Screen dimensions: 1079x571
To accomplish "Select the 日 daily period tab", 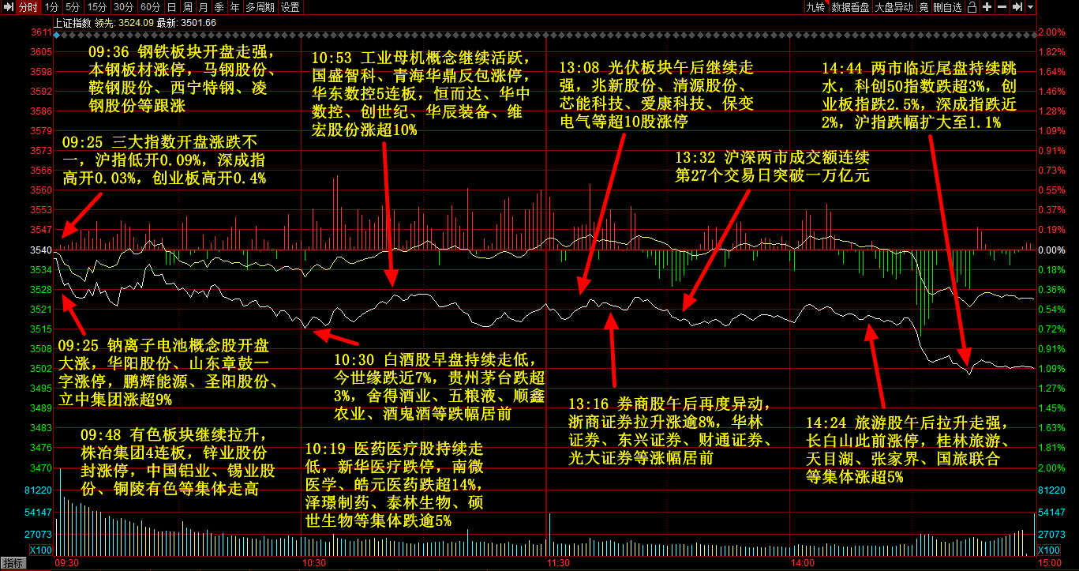I will pyautogui.click(x=172, y=7).
